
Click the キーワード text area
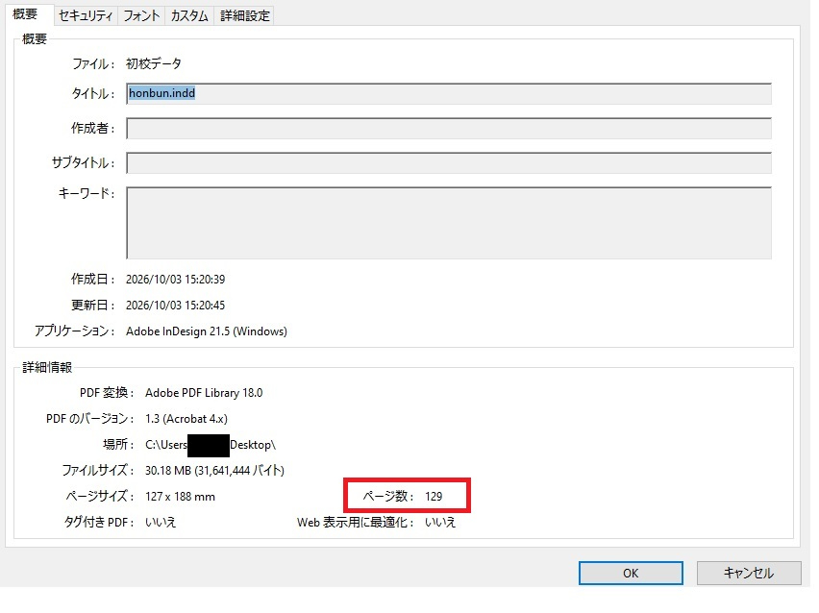click(449, 223)
